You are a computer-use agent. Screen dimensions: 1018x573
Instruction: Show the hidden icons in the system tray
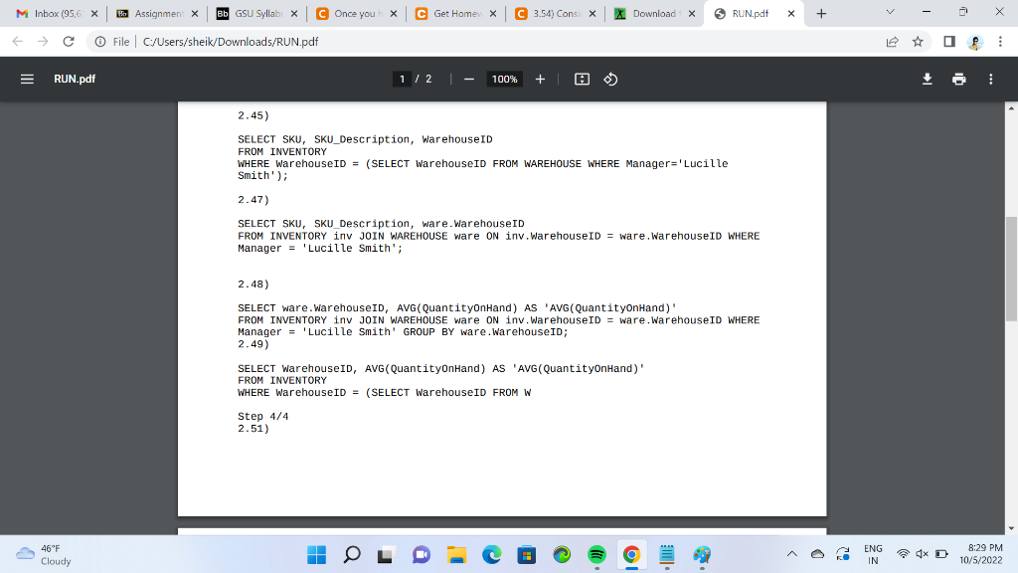tap(792, 554)
